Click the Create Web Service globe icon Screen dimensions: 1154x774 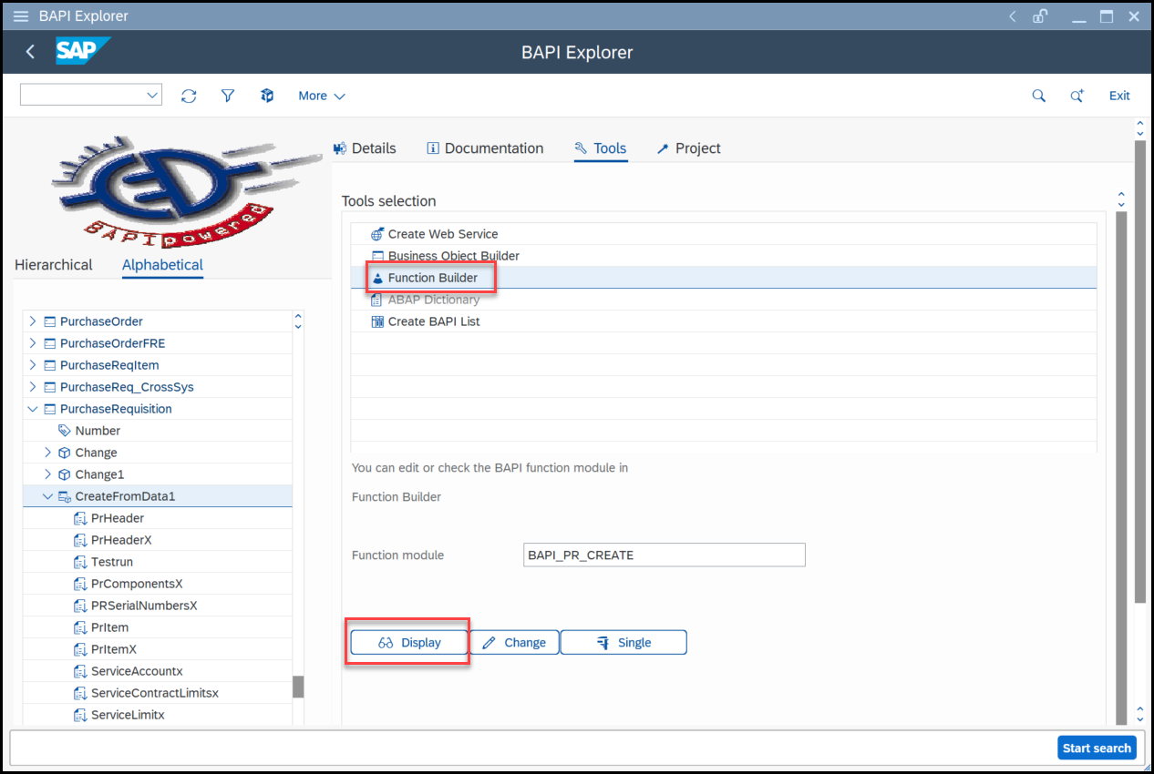pyautogui.click(x=377, y=234)
